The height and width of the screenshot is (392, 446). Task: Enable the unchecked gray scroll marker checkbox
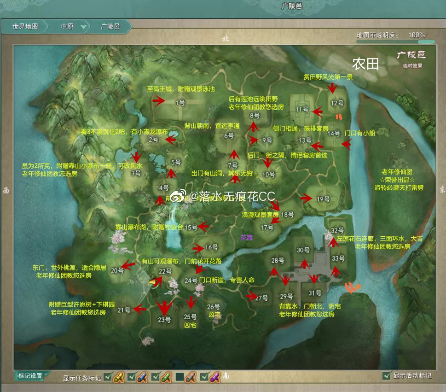(180, 377)
